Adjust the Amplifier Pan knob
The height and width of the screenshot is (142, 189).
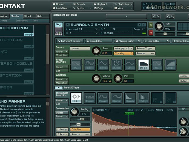pyautogui.click(x=118, y=79)
